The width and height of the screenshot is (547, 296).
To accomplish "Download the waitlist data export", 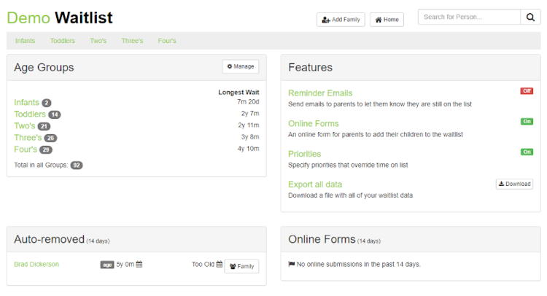I will [x=514, y=184].
